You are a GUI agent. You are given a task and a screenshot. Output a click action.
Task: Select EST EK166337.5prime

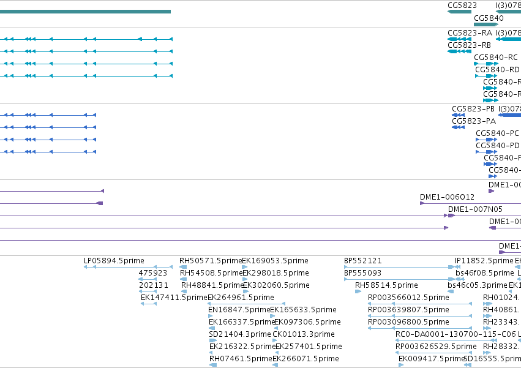(x=242, y=322)
